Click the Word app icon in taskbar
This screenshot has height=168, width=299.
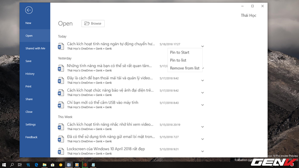(x=69, y=165)
